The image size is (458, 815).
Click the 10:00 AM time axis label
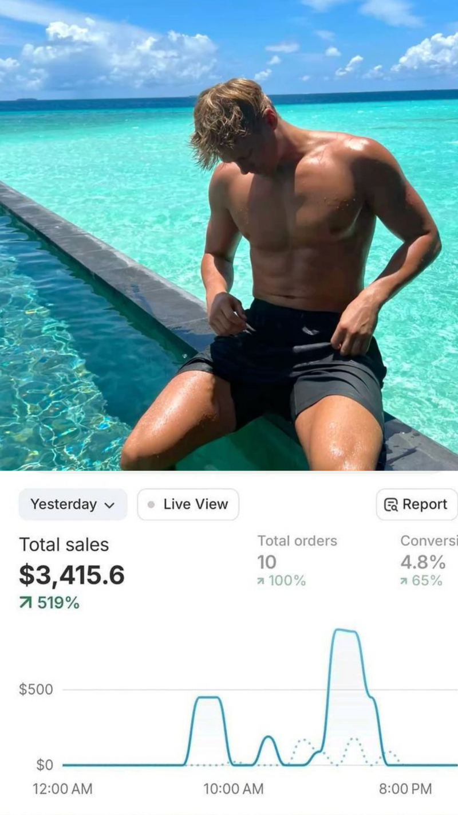(x=234, y=789)
